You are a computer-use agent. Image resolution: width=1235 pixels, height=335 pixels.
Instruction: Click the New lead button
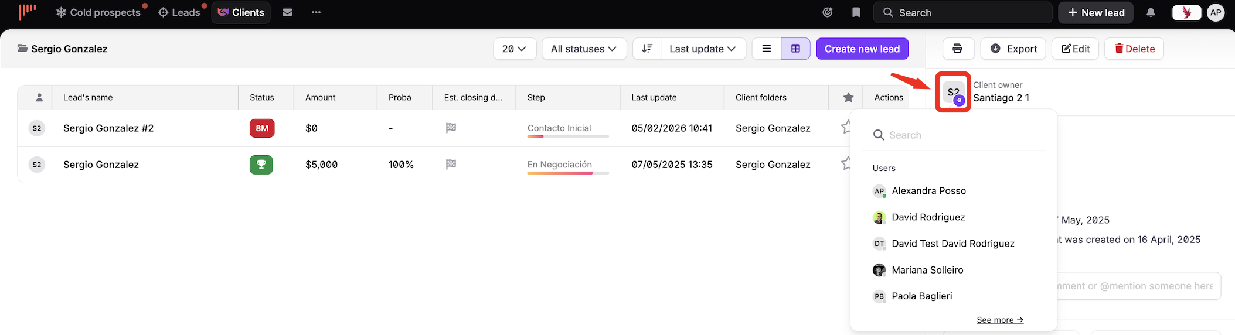point(1095,12)
